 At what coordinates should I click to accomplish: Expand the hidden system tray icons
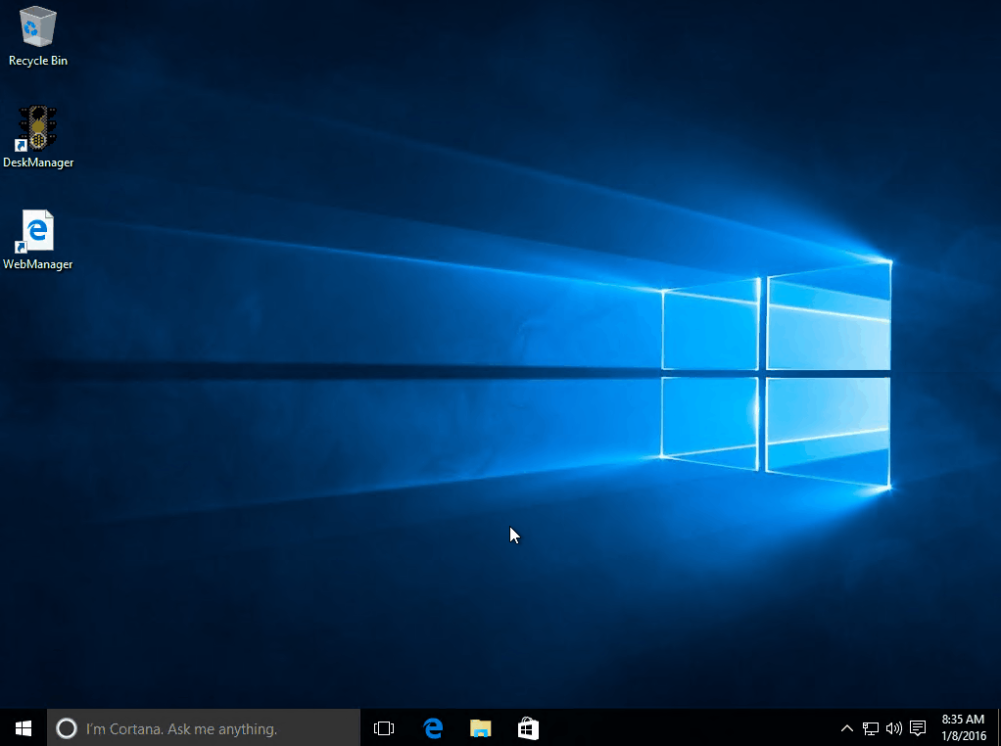click(x=846, y=728)
